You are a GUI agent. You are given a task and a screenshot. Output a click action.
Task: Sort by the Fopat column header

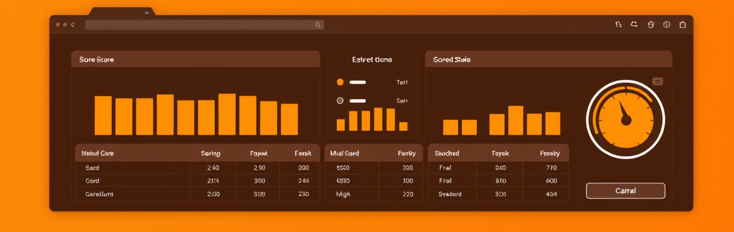point(258,153)
